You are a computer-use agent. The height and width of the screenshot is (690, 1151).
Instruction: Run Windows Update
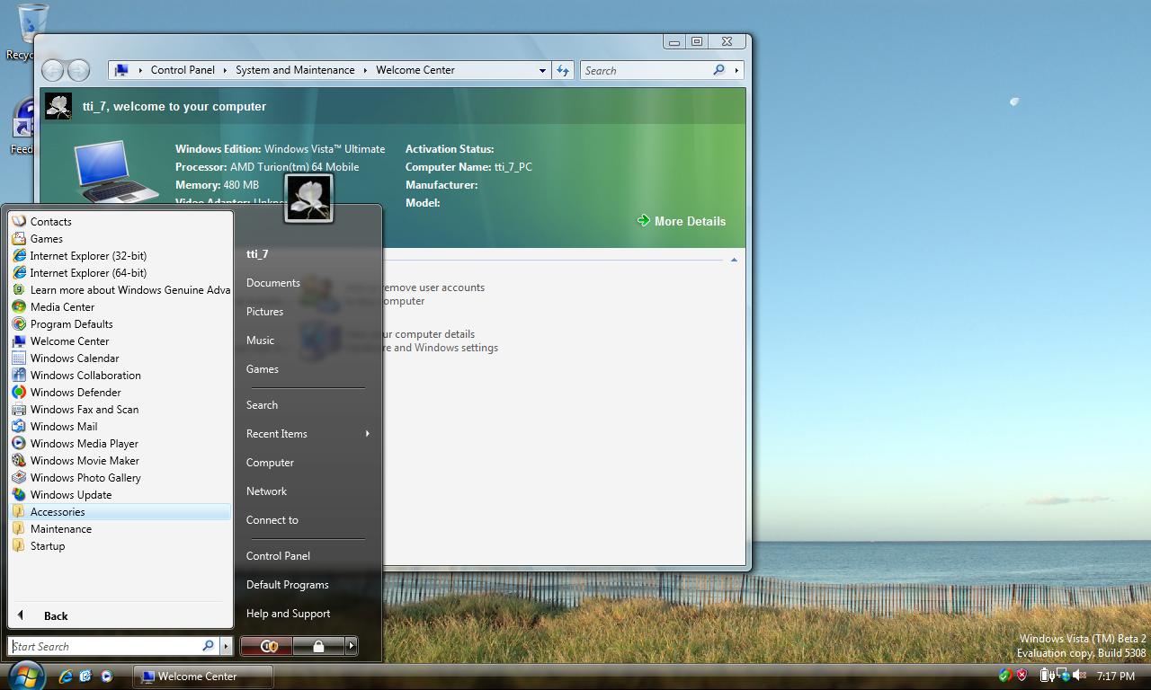(x=120, y=495)
